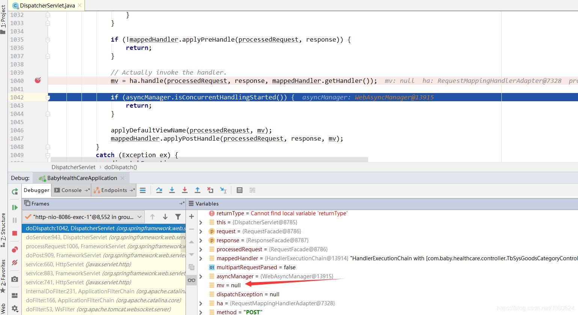578x315 pixels.
Task: Expand the mappedHandler variable node
Action: tap(201, 258)
